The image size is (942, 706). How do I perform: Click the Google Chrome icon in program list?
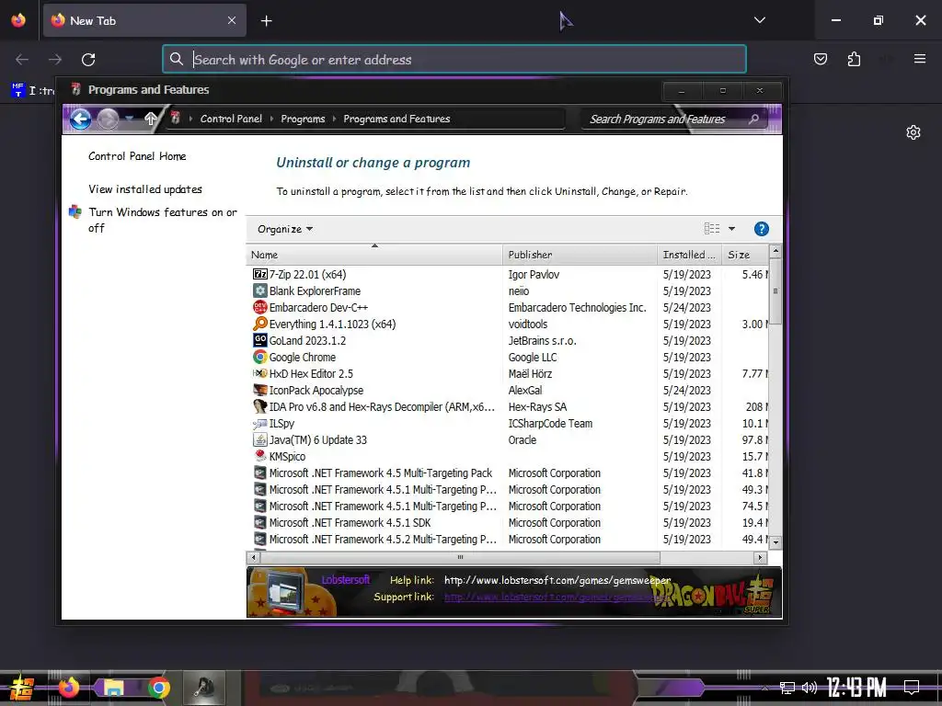pyautogui.click(x=260, y=358)
